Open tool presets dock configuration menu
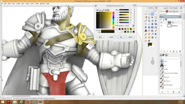Image resolution: width=185 pixels, height=104 pixels. click(181, 55)
